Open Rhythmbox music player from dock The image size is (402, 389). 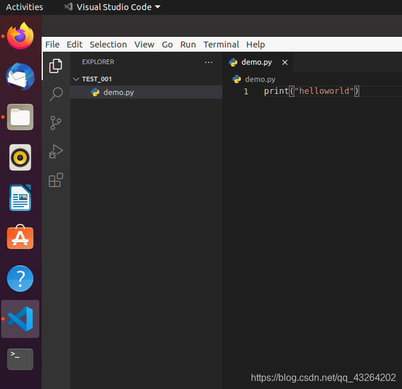[x=20, y=157]
